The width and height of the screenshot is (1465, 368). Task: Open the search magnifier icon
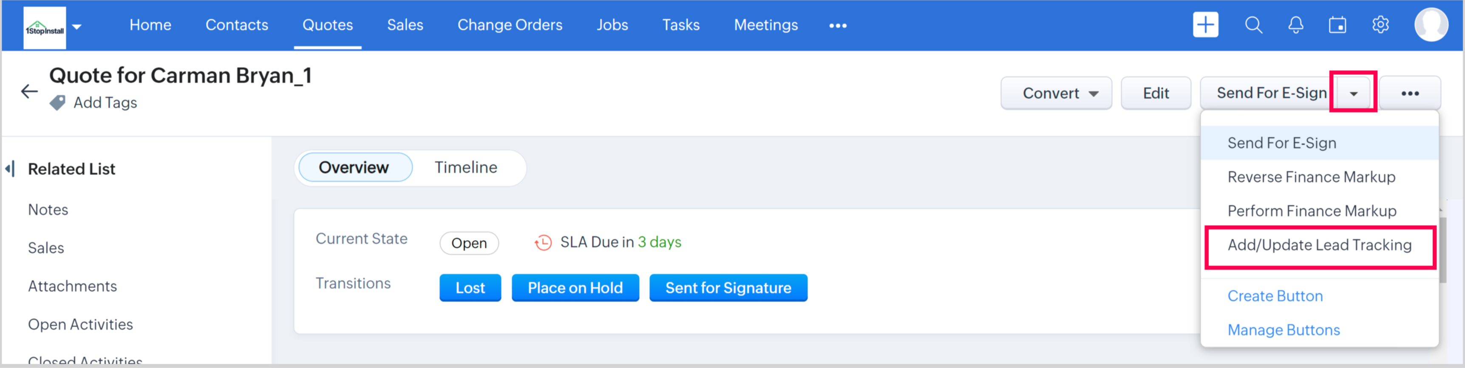[x=1253, y=25]
